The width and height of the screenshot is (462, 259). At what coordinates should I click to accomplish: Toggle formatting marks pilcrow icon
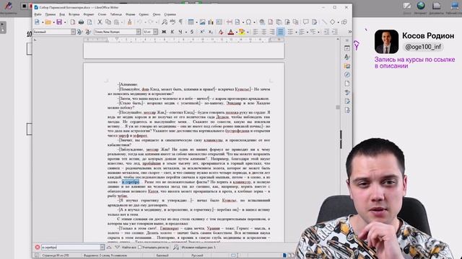181,22
